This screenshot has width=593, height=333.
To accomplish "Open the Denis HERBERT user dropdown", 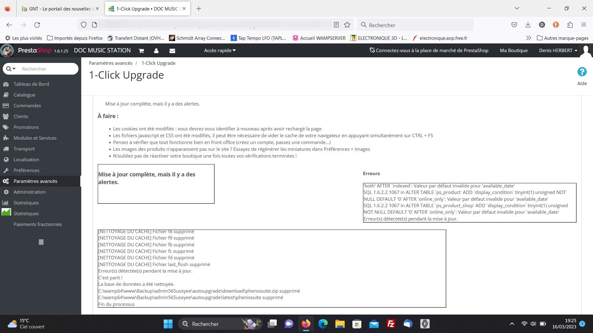I will [558, 51].
